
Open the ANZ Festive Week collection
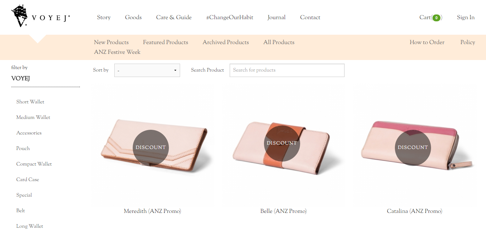click(x=117, y=52)
